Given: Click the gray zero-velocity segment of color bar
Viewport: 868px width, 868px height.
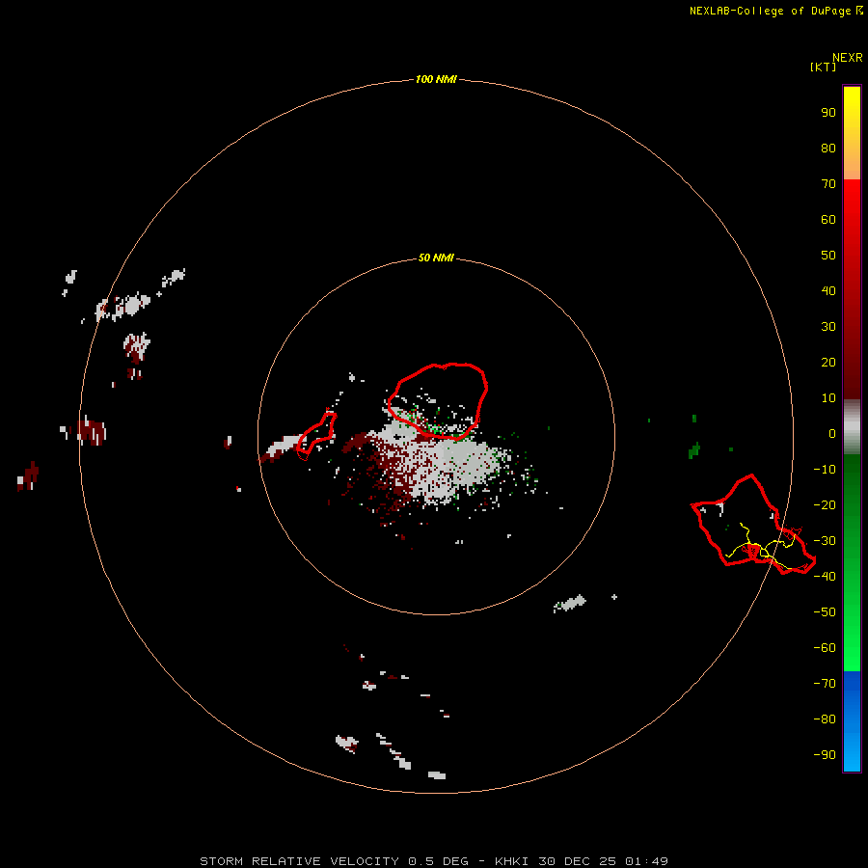Looking at the screenshot, I should click(x=852, y=427).
